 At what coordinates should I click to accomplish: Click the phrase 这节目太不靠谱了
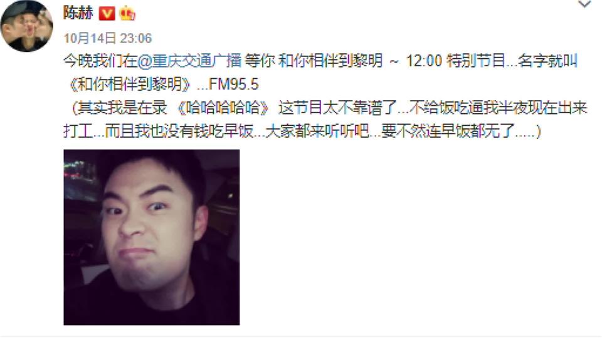tap(337, 108)
